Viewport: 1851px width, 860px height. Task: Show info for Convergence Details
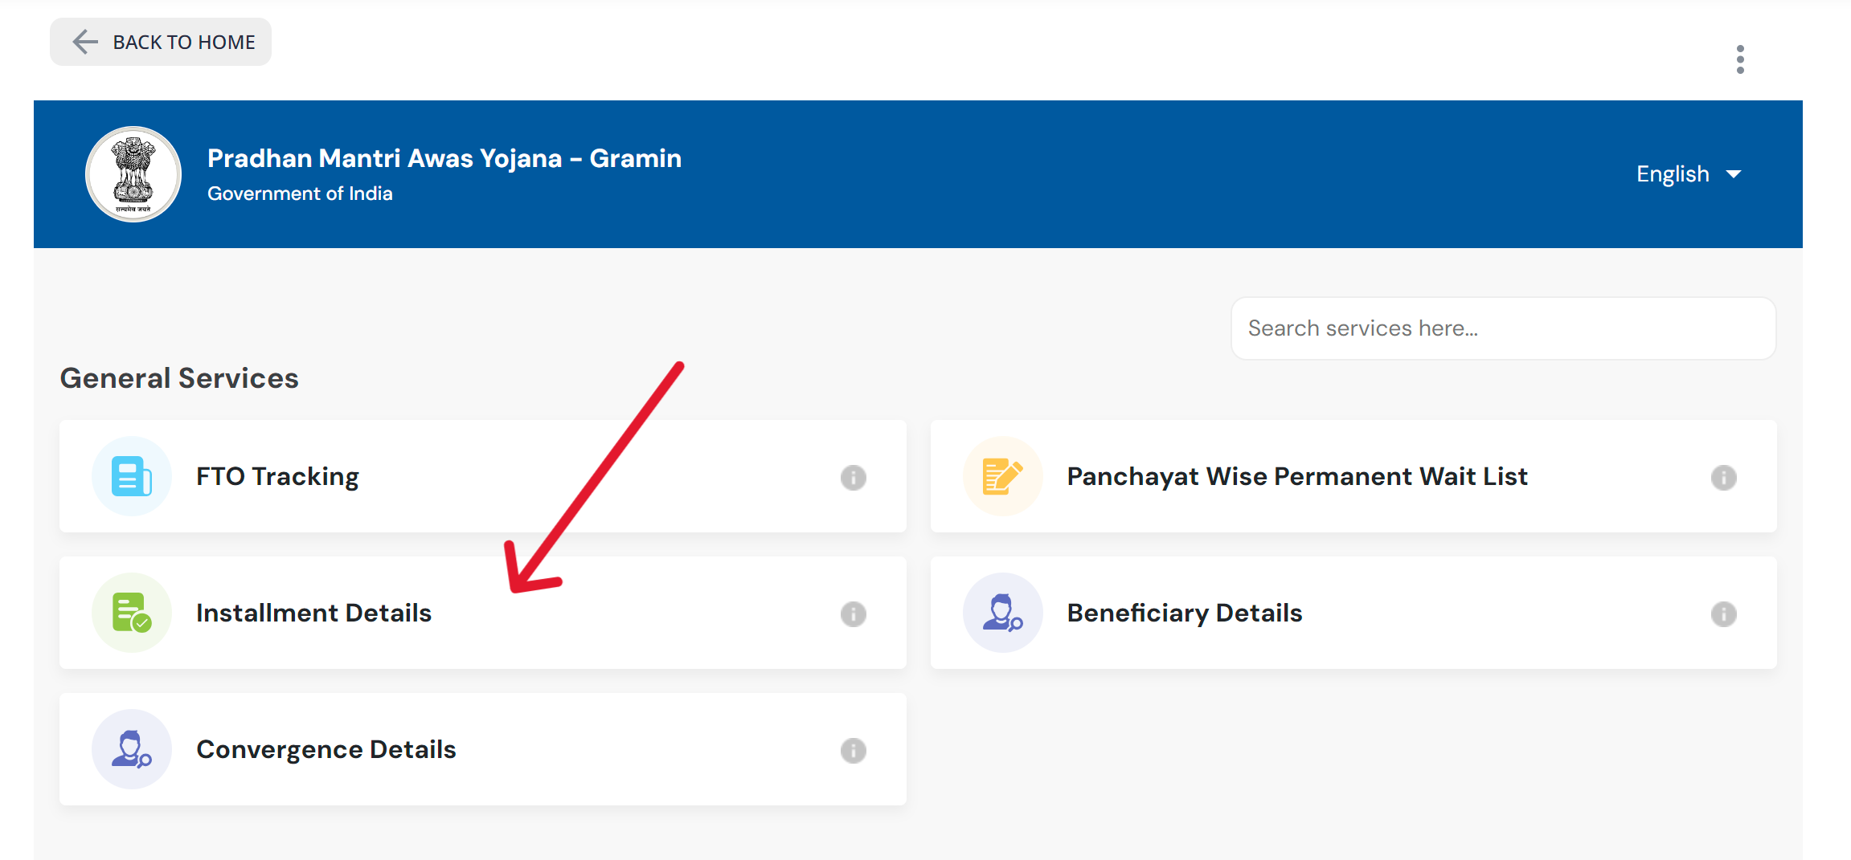pyautogui.click(x=853, y=751)
